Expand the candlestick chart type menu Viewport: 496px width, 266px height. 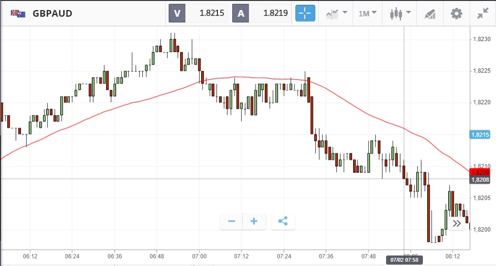(x=399, y=13)
